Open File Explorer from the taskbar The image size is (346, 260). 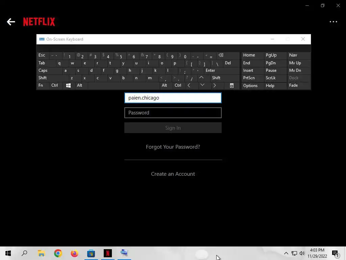[x=41, y=253]
